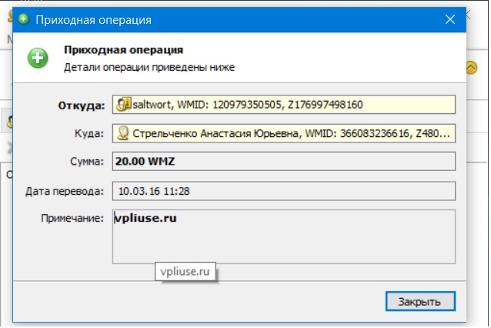Click the green plus icon in title bar

point(24,19)
